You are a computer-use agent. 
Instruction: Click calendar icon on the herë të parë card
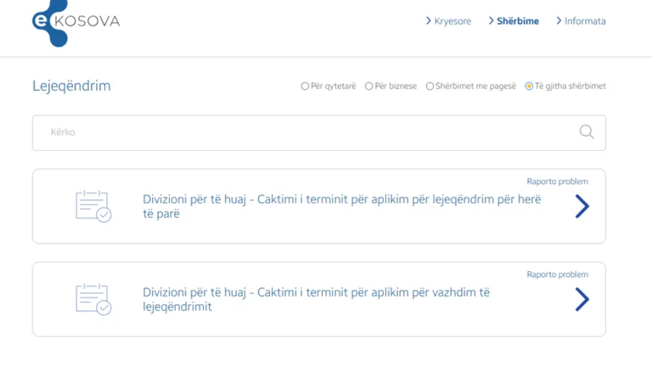pyautogui.click(x=93, y=206)
